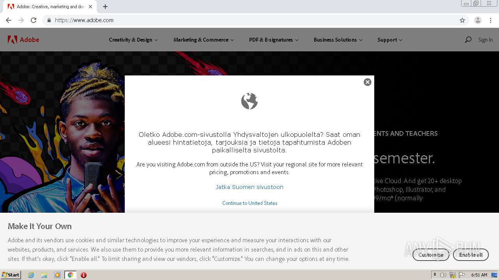Open the Chrome profile avatar icon
This screenshot has width=499, height=280.
pyautogui.click(x=478, y=20)
